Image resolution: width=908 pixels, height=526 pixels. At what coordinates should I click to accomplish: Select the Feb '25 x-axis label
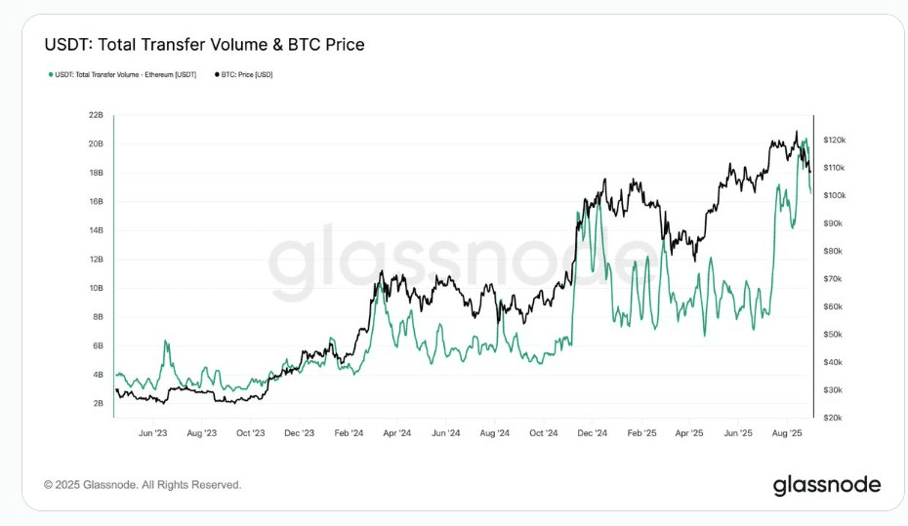click(x=641, y=431)
